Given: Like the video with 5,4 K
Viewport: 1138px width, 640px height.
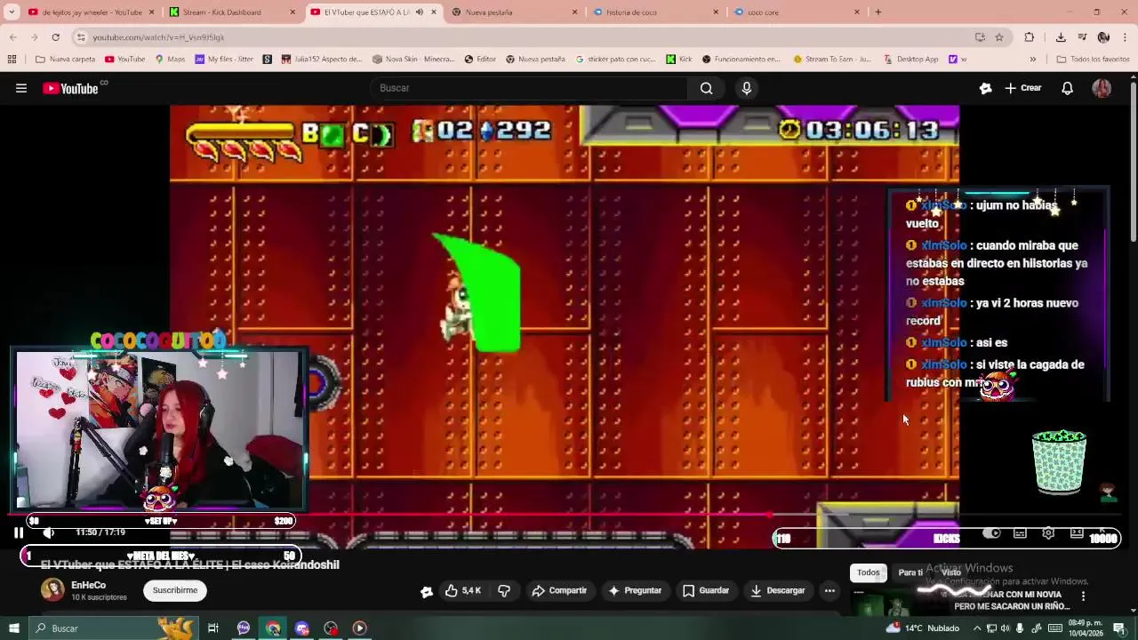Looking at the screenshot, I should tap(462, 590).
